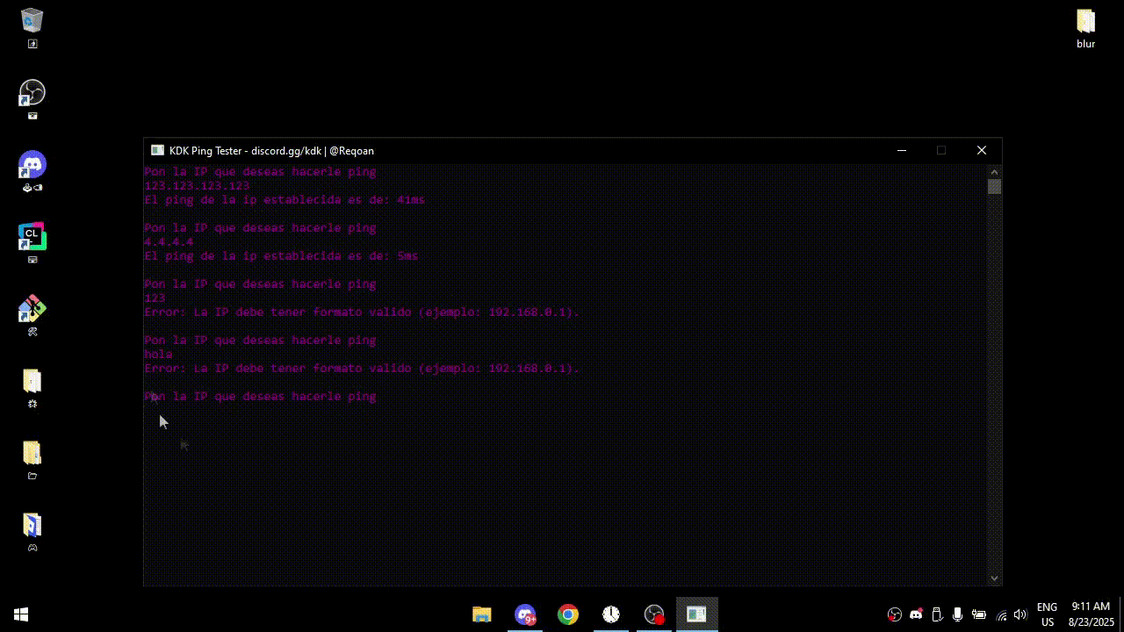Toggle microphone icon in system tray
The image size is (1124, 632).
[958, 614]
